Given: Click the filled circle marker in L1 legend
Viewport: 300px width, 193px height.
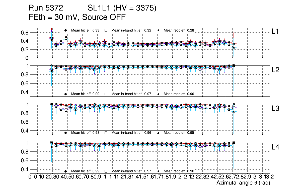Looking at the screenshot, I should tap(66, 30).
